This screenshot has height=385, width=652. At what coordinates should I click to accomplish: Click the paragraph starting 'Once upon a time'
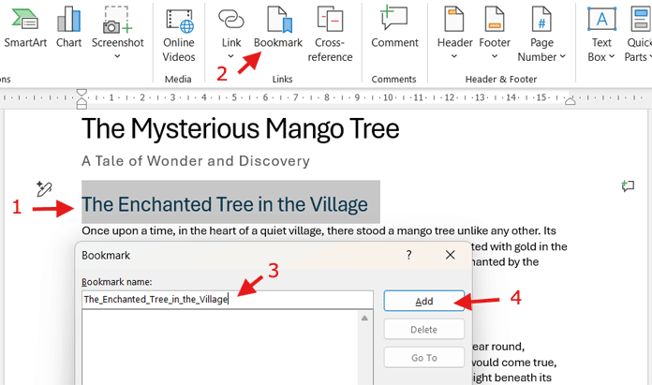pos(319,230)
